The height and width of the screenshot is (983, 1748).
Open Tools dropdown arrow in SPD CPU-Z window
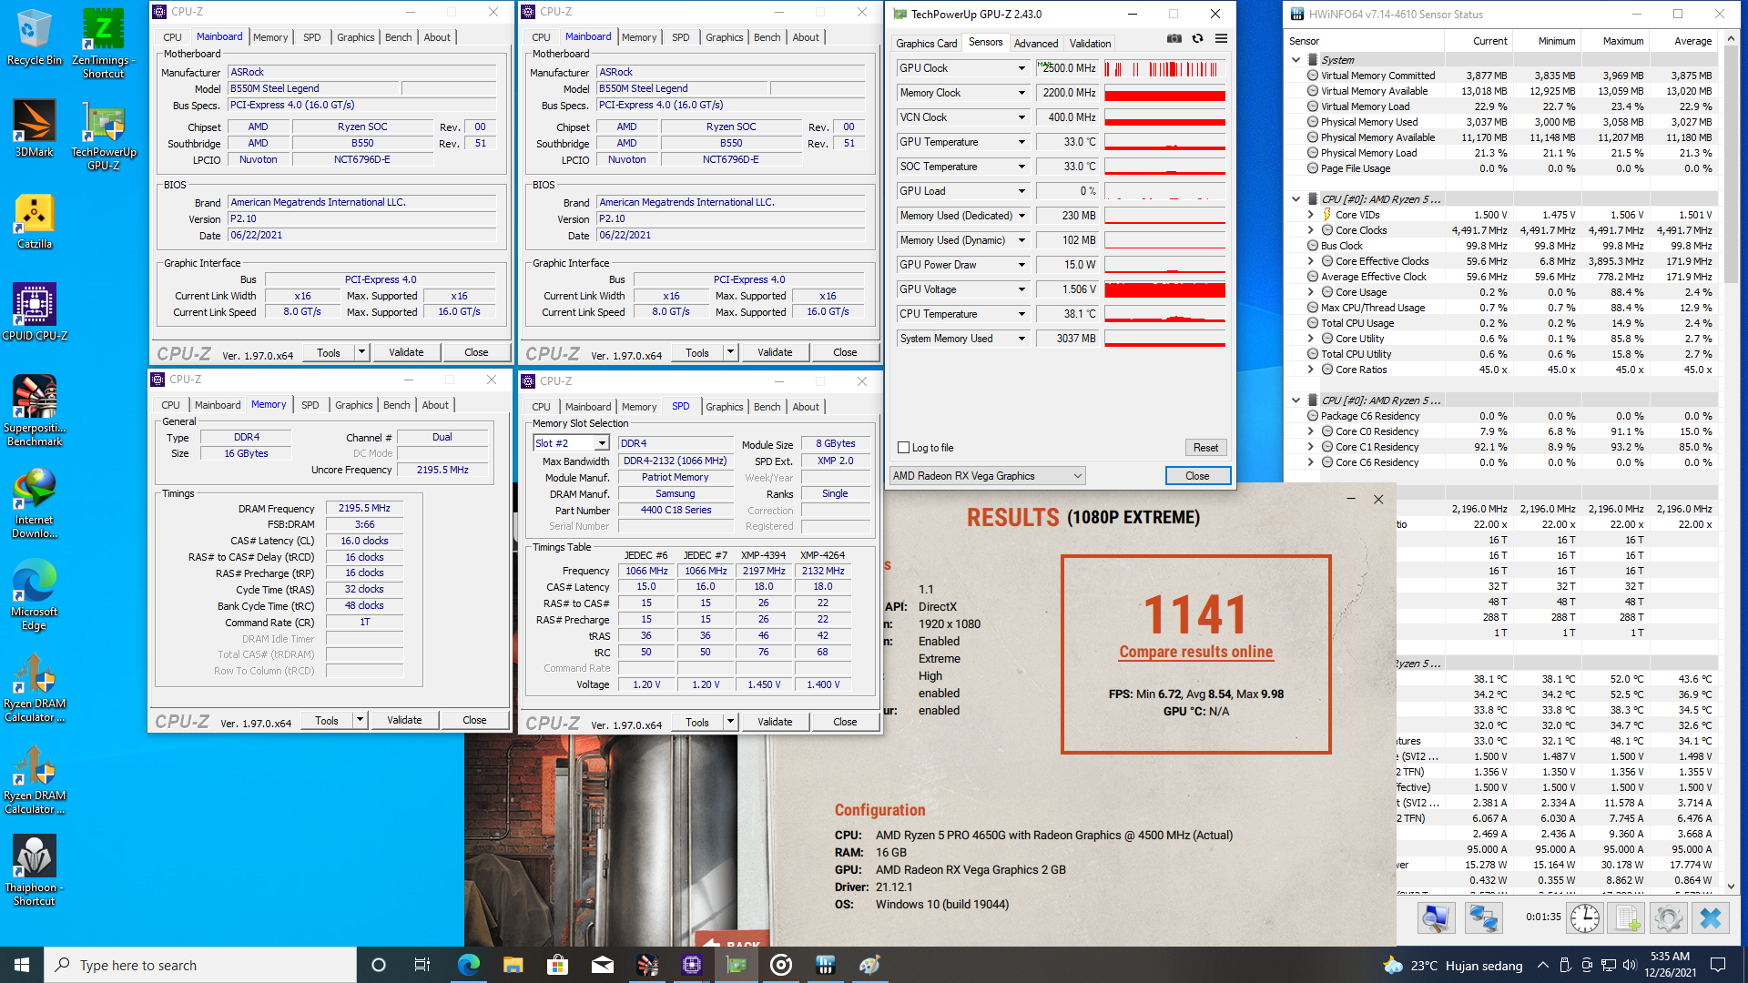730,722
